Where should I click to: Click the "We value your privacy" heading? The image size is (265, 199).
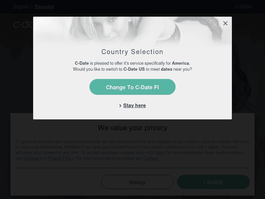132,128
